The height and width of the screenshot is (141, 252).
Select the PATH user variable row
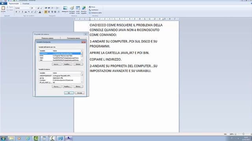tap(60, 56)
